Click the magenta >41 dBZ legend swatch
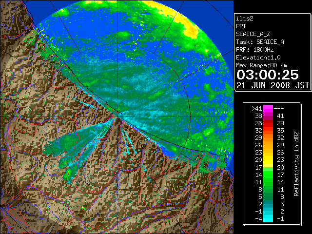Image resolution: width=312 pixels, height=234 pixels. click(268, 108)
